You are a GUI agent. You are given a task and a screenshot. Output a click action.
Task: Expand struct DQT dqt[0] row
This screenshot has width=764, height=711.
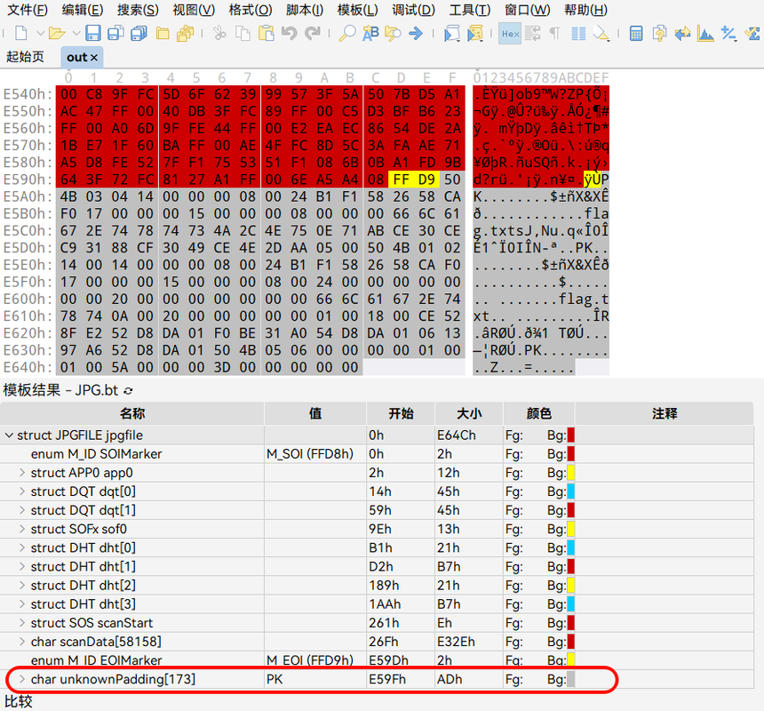[22, 491]
